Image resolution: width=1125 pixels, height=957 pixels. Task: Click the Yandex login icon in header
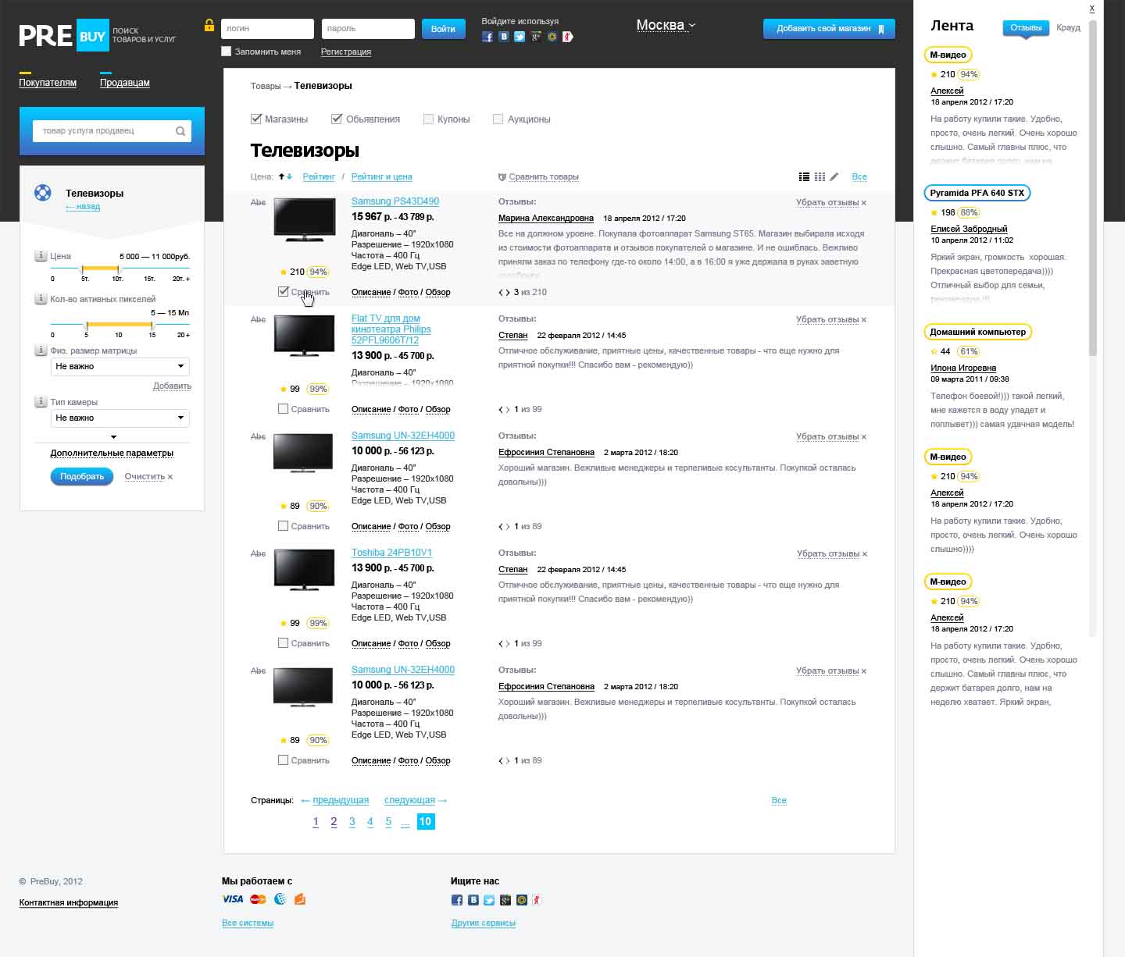pos(568,37)
